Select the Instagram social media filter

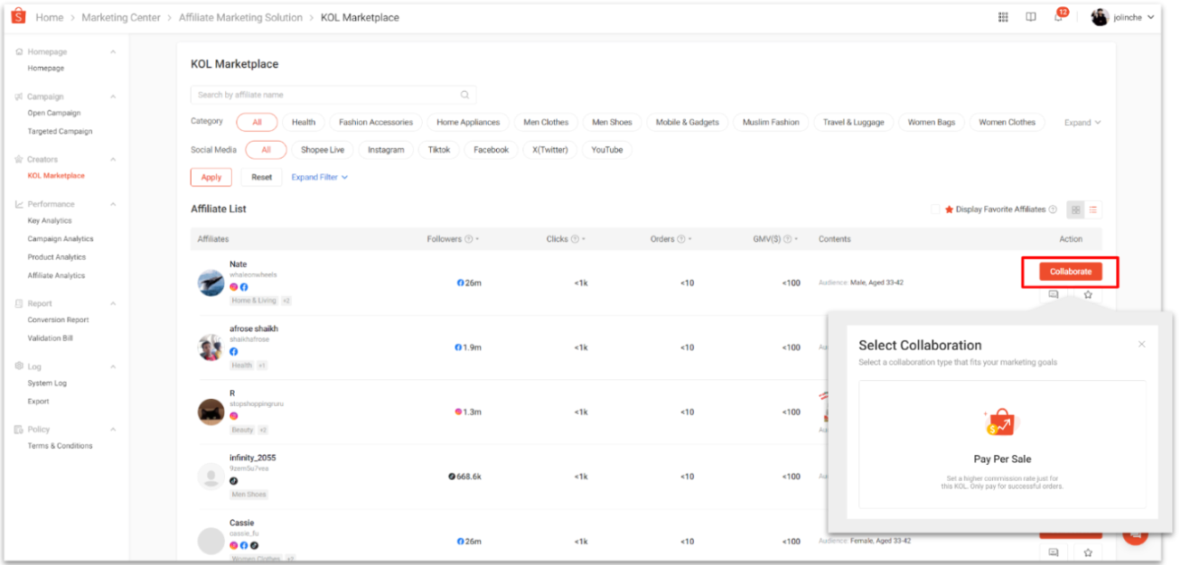(386, 150)
